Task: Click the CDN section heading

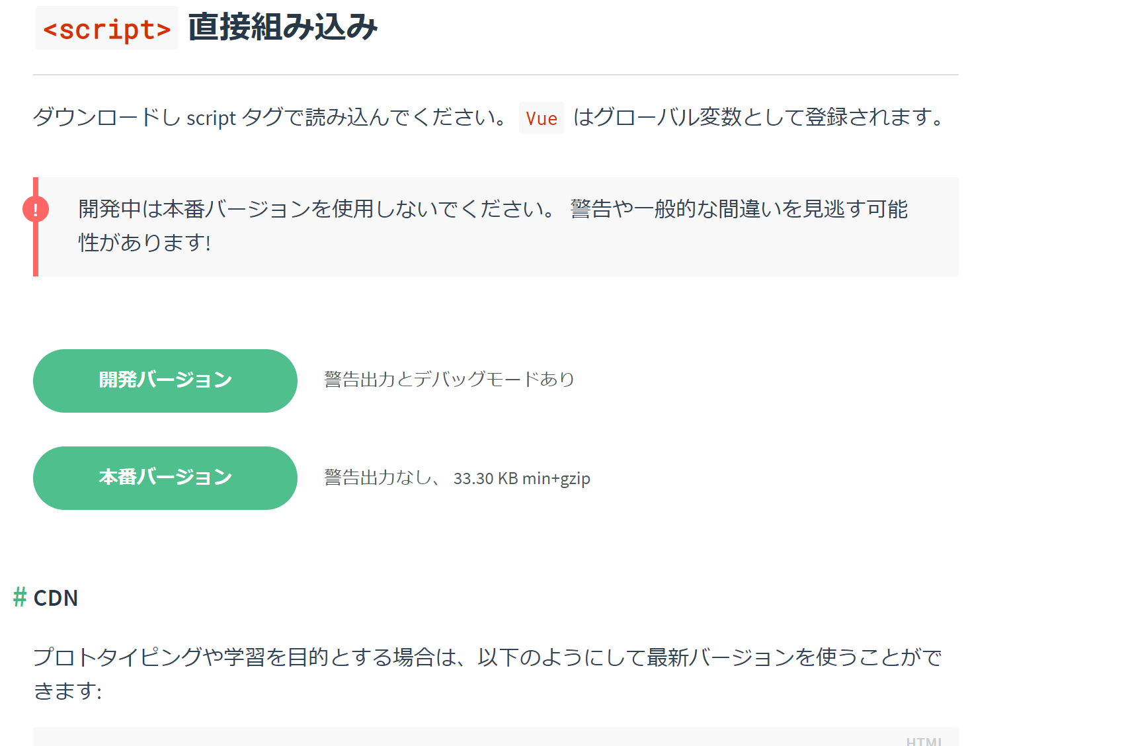Action: click(56, 598)
